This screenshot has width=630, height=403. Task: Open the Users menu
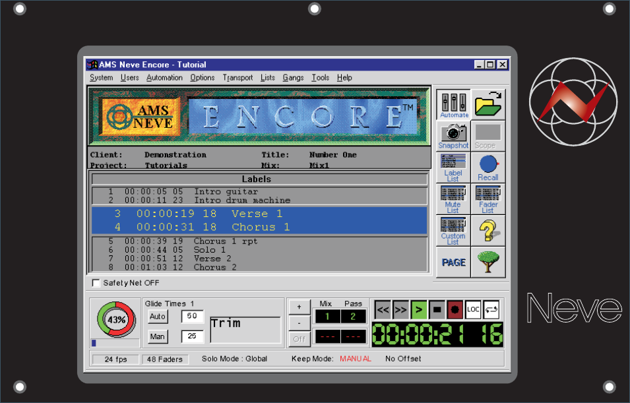129,78
